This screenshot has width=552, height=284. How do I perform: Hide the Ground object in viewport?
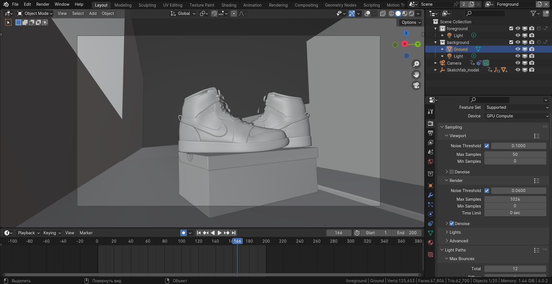click(x=518, y=49)
